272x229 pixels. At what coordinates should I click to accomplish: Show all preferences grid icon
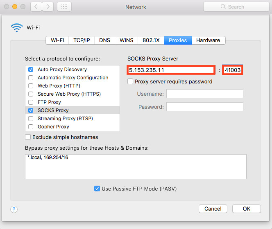coord(64,7)
